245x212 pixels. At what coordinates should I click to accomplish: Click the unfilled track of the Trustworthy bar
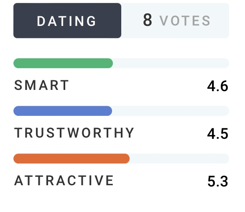(171, 111)
